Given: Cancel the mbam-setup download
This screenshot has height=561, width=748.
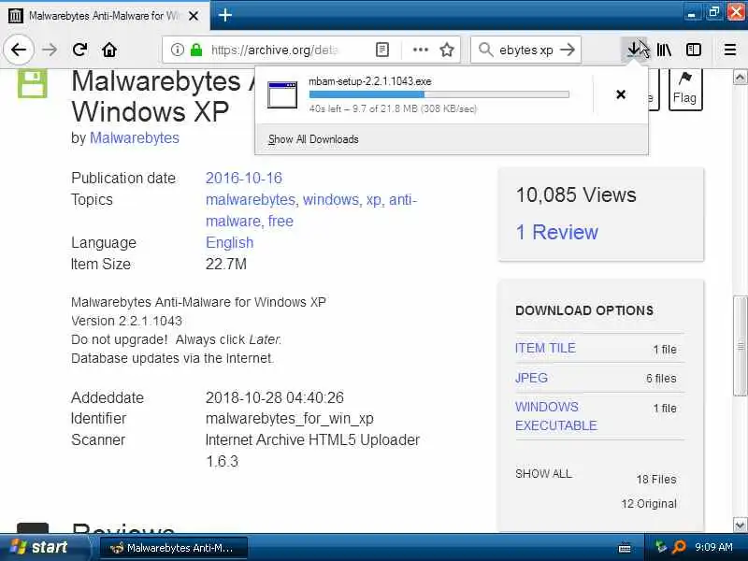Looking at the screenshot, I should point(621,94).
